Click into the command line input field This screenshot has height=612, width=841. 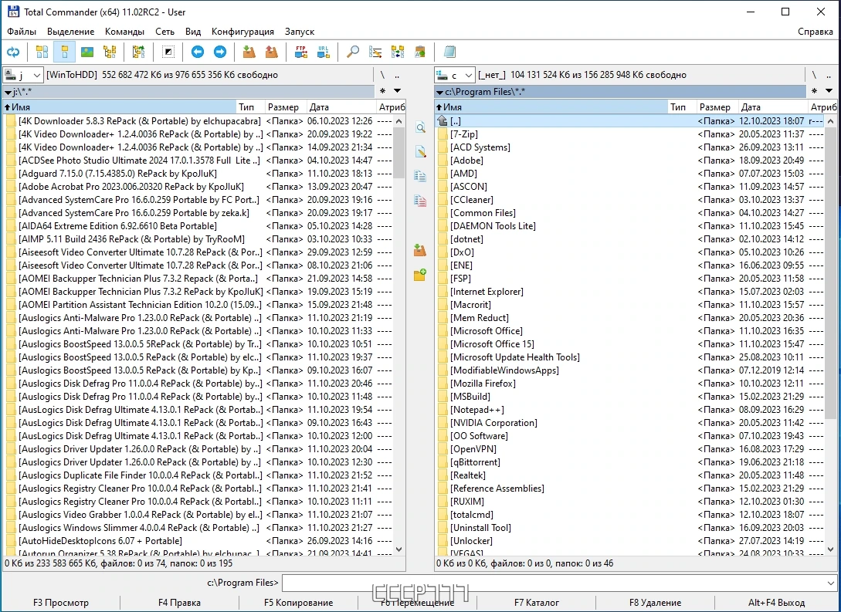pyautogui.click(x=554, y=583)
